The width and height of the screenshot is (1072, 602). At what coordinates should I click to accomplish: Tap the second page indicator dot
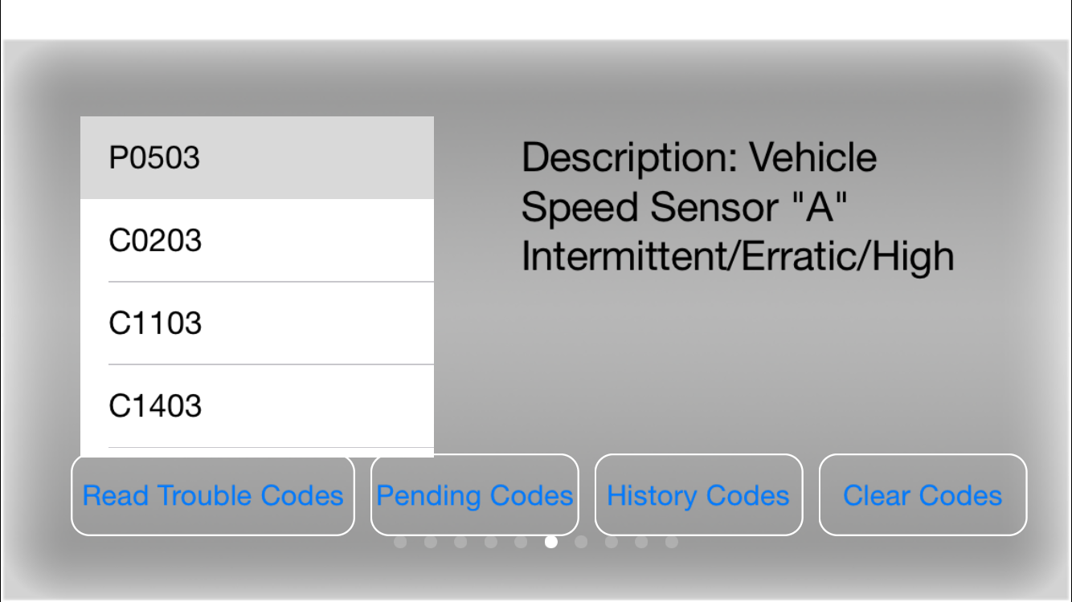[430, 542]
